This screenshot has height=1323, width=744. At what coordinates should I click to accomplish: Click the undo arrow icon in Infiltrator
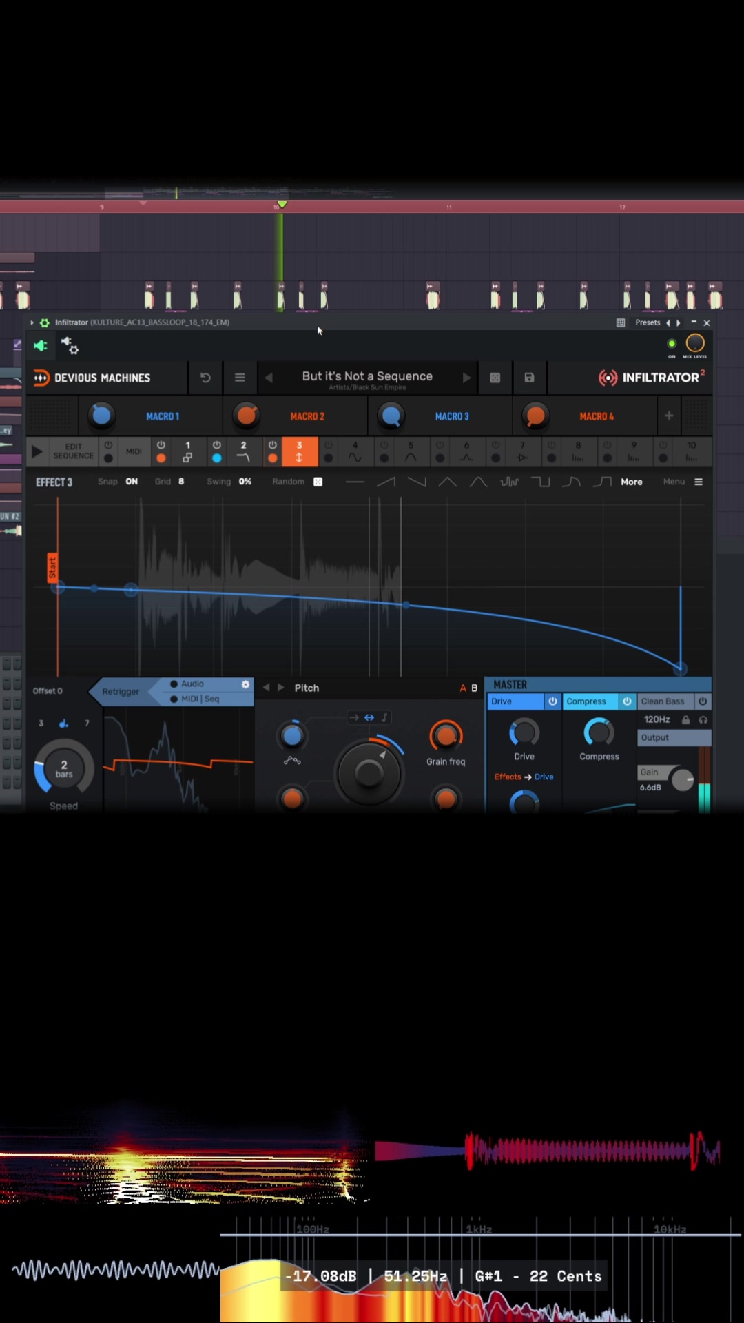coord(205,378)
